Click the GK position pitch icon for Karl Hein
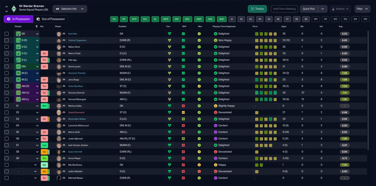This screenshot has width=376, height=186. coord(19,34)
